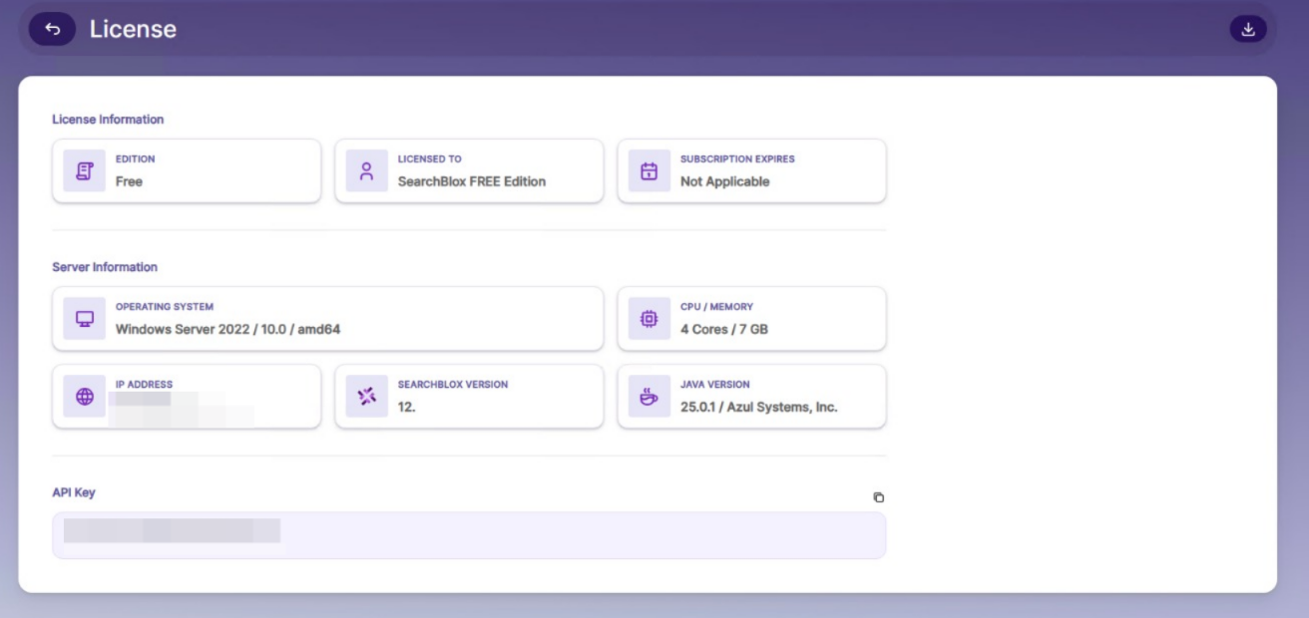Select the SearchBlox version number '12.'

pos(407,407)
